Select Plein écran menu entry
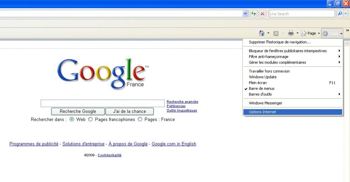Image resolution: width=350 pixels, height=182 pixels. pos(293,83)
